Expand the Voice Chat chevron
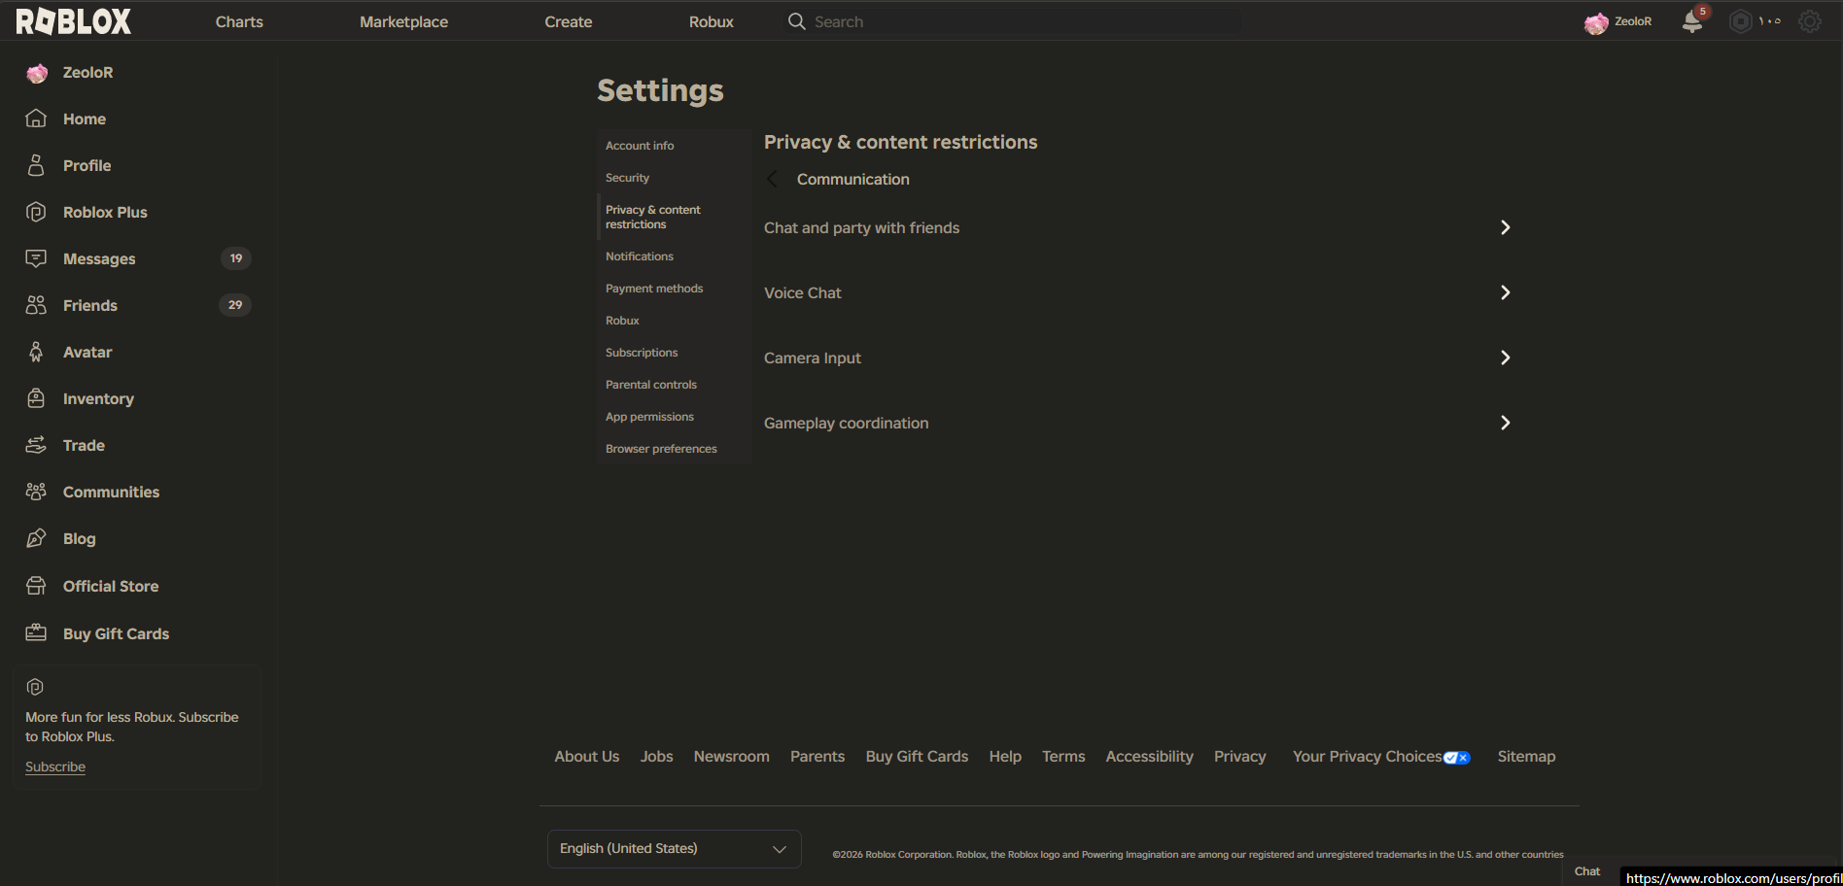The width and height of the screenshot is (1843, 886). 1505,292
